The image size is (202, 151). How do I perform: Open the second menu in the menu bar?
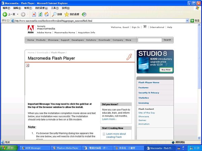(17, 8)
